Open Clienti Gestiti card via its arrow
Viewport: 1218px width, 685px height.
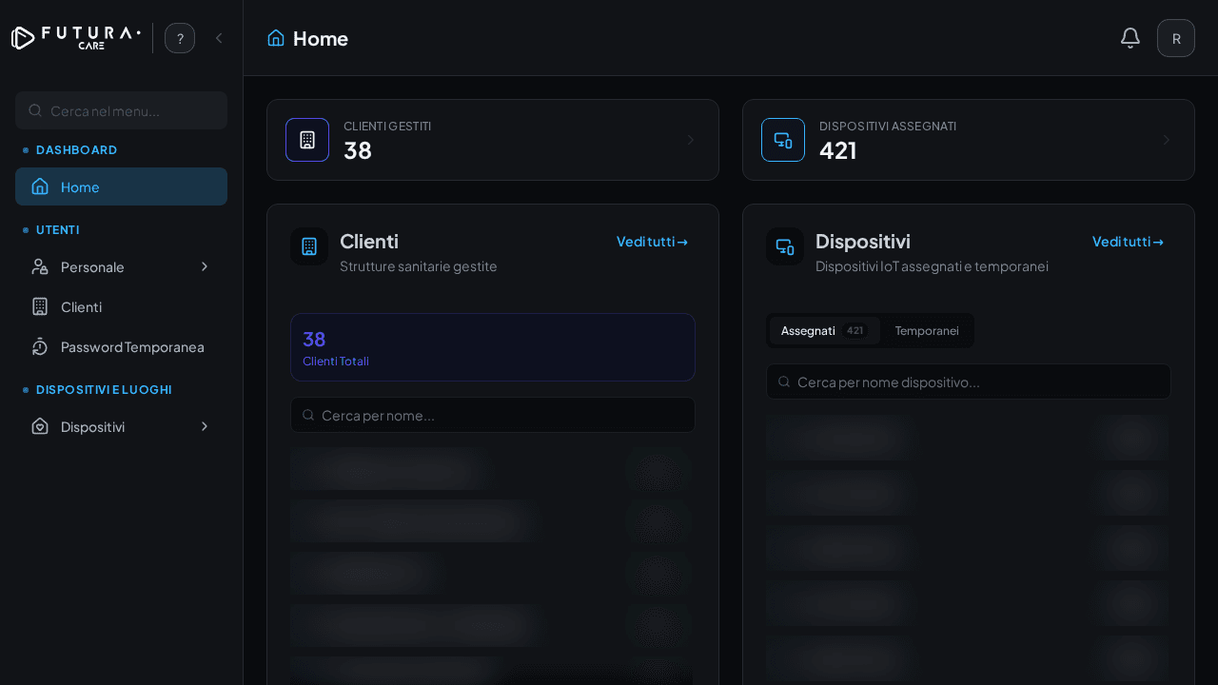click(x=691, y=140)
